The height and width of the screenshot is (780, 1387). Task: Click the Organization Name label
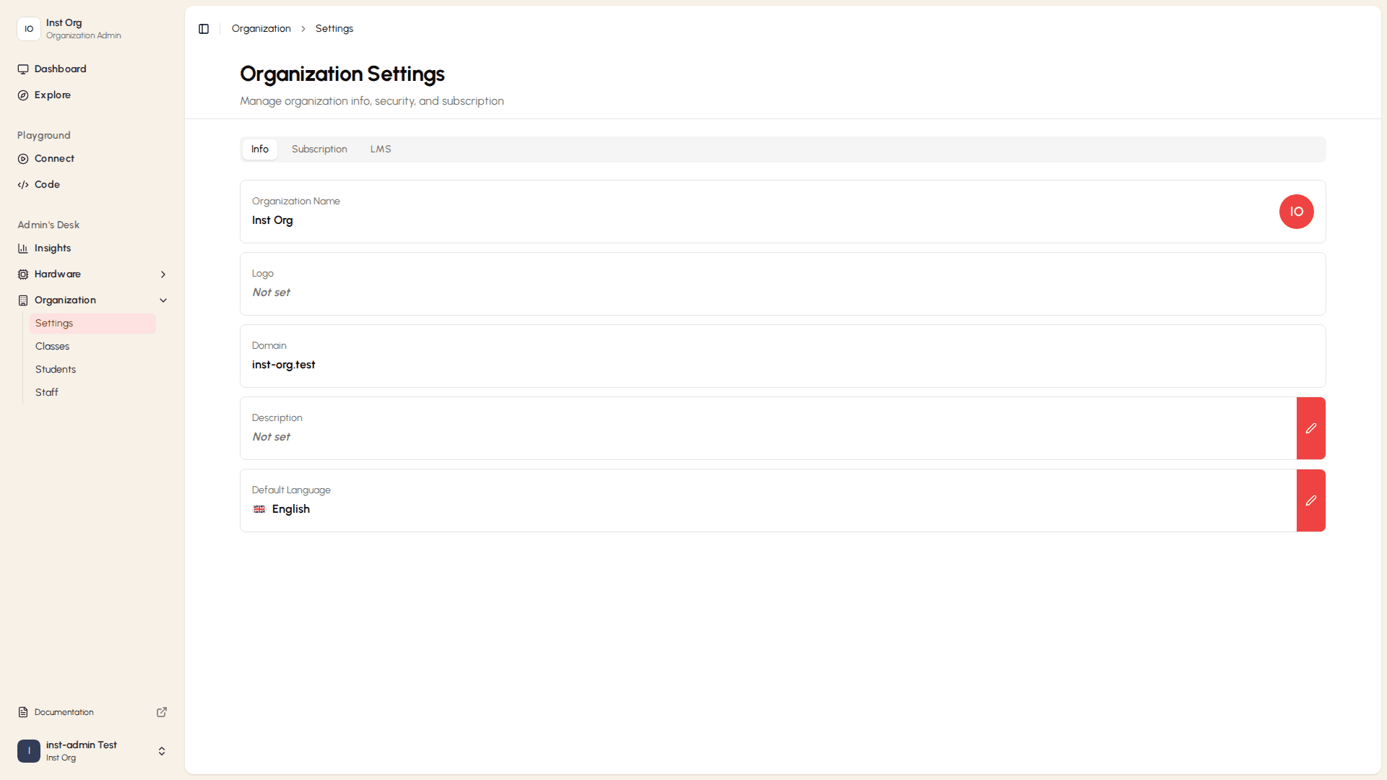click(296, 201)
